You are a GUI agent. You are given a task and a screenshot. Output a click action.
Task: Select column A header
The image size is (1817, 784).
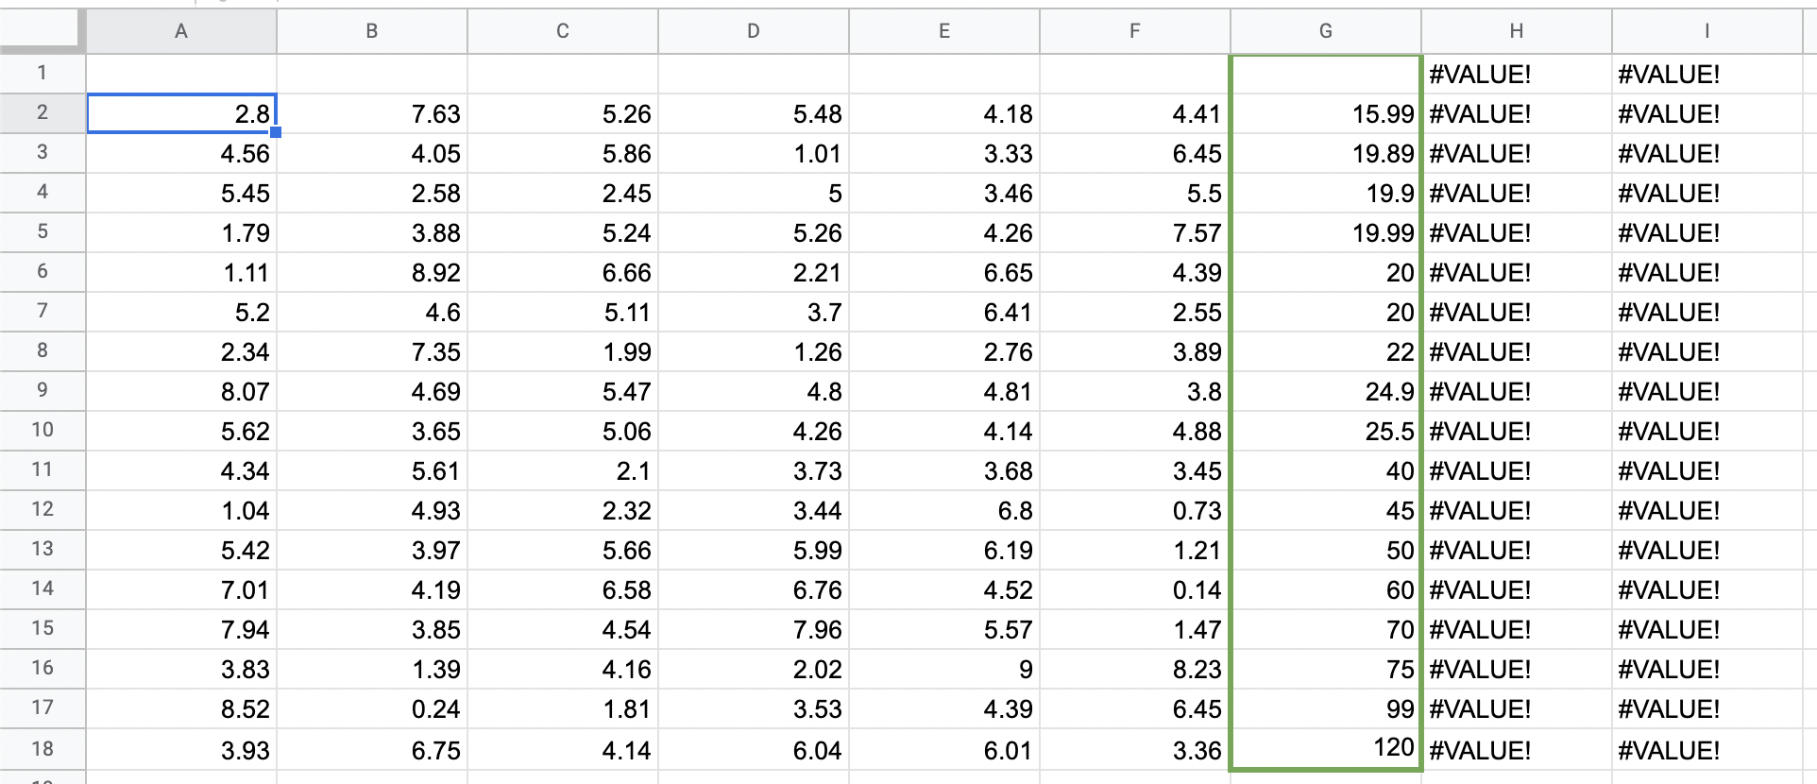point(181,31)
